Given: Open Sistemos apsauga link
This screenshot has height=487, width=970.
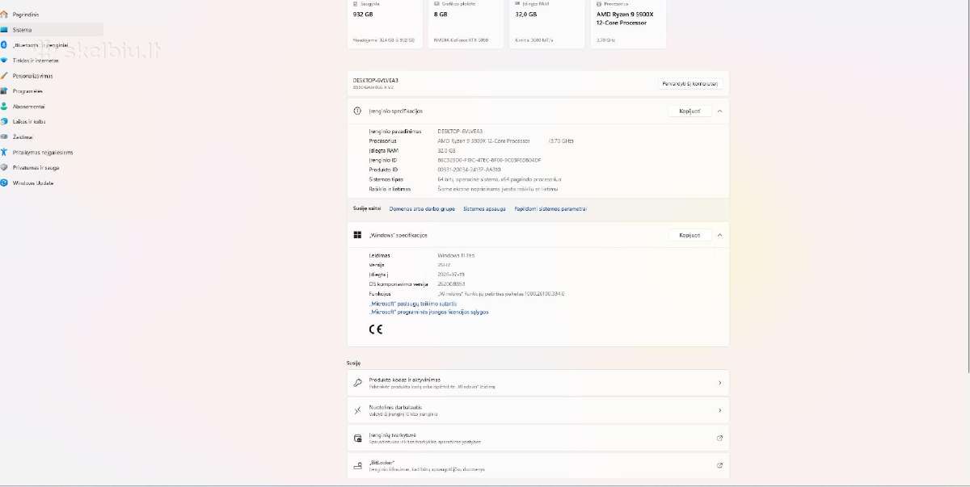Looking at the screenshot, I should 484,208.
